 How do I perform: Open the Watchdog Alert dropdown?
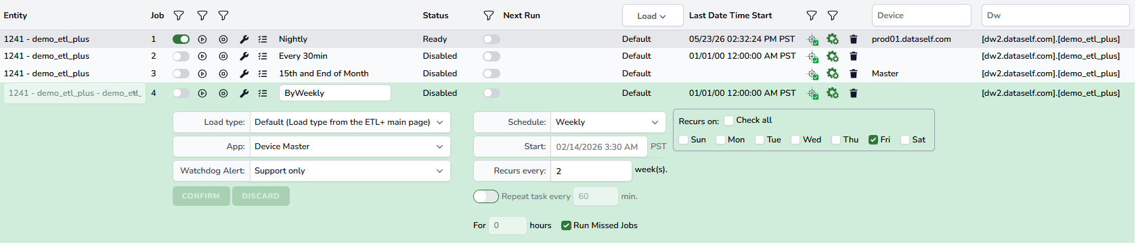(x=350, y=171)
